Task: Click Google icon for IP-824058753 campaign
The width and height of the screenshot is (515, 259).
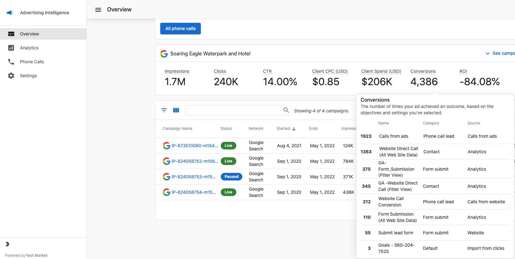Action: click(x=167, y=177)
